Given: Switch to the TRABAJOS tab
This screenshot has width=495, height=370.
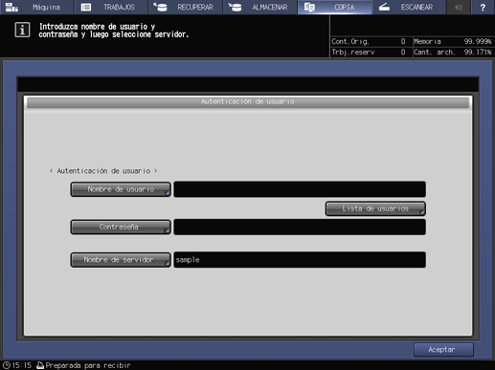Looking at the screenshot, I should (111, 7).
